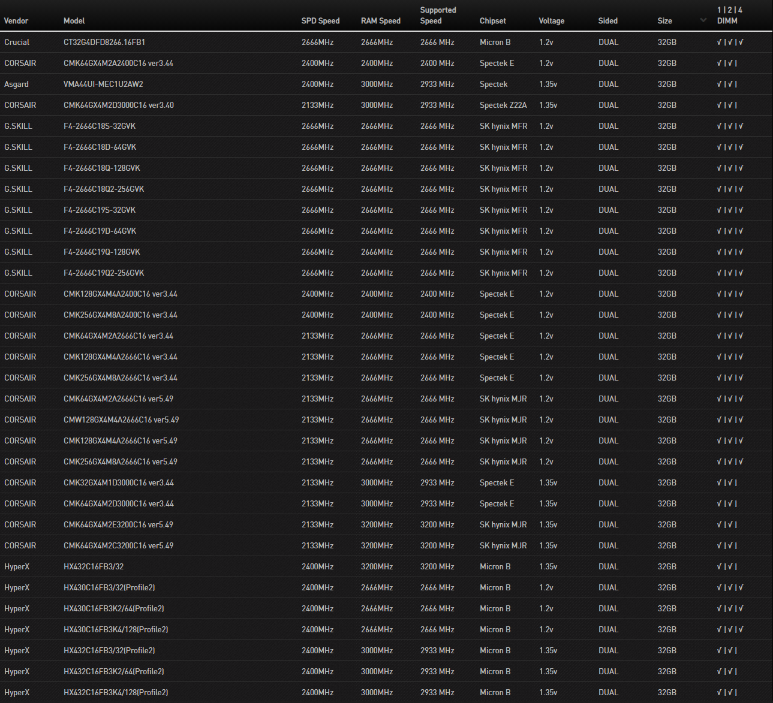Select model CMK64GX4M2C3200C16 ver5.49
Image resolution: width=773 pixels, height=703 pixels.
point(119,546)
